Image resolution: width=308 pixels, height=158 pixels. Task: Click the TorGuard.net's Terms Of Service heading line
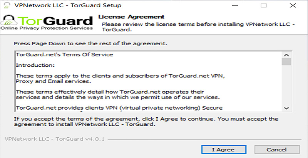tap(64, 54)
